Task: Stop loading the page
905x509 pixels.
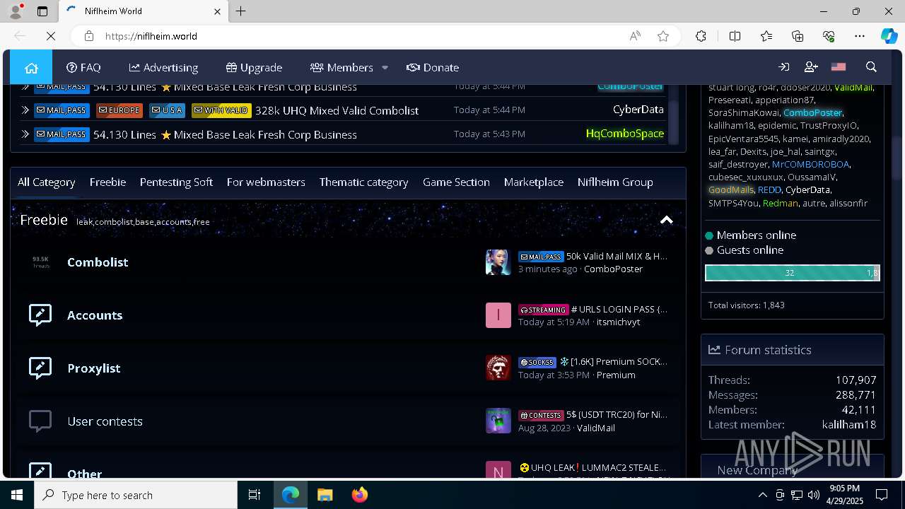Action: 51,36
